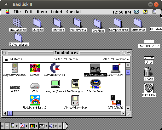Click the lock icon in window header
162x130 pixels.
[6, 59]
